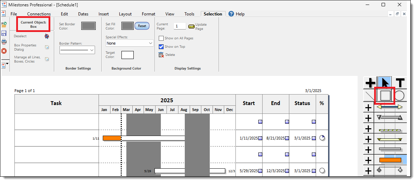Select the Line drawing tool
Viewport: 416px width, 182px height.
(369, 95)
